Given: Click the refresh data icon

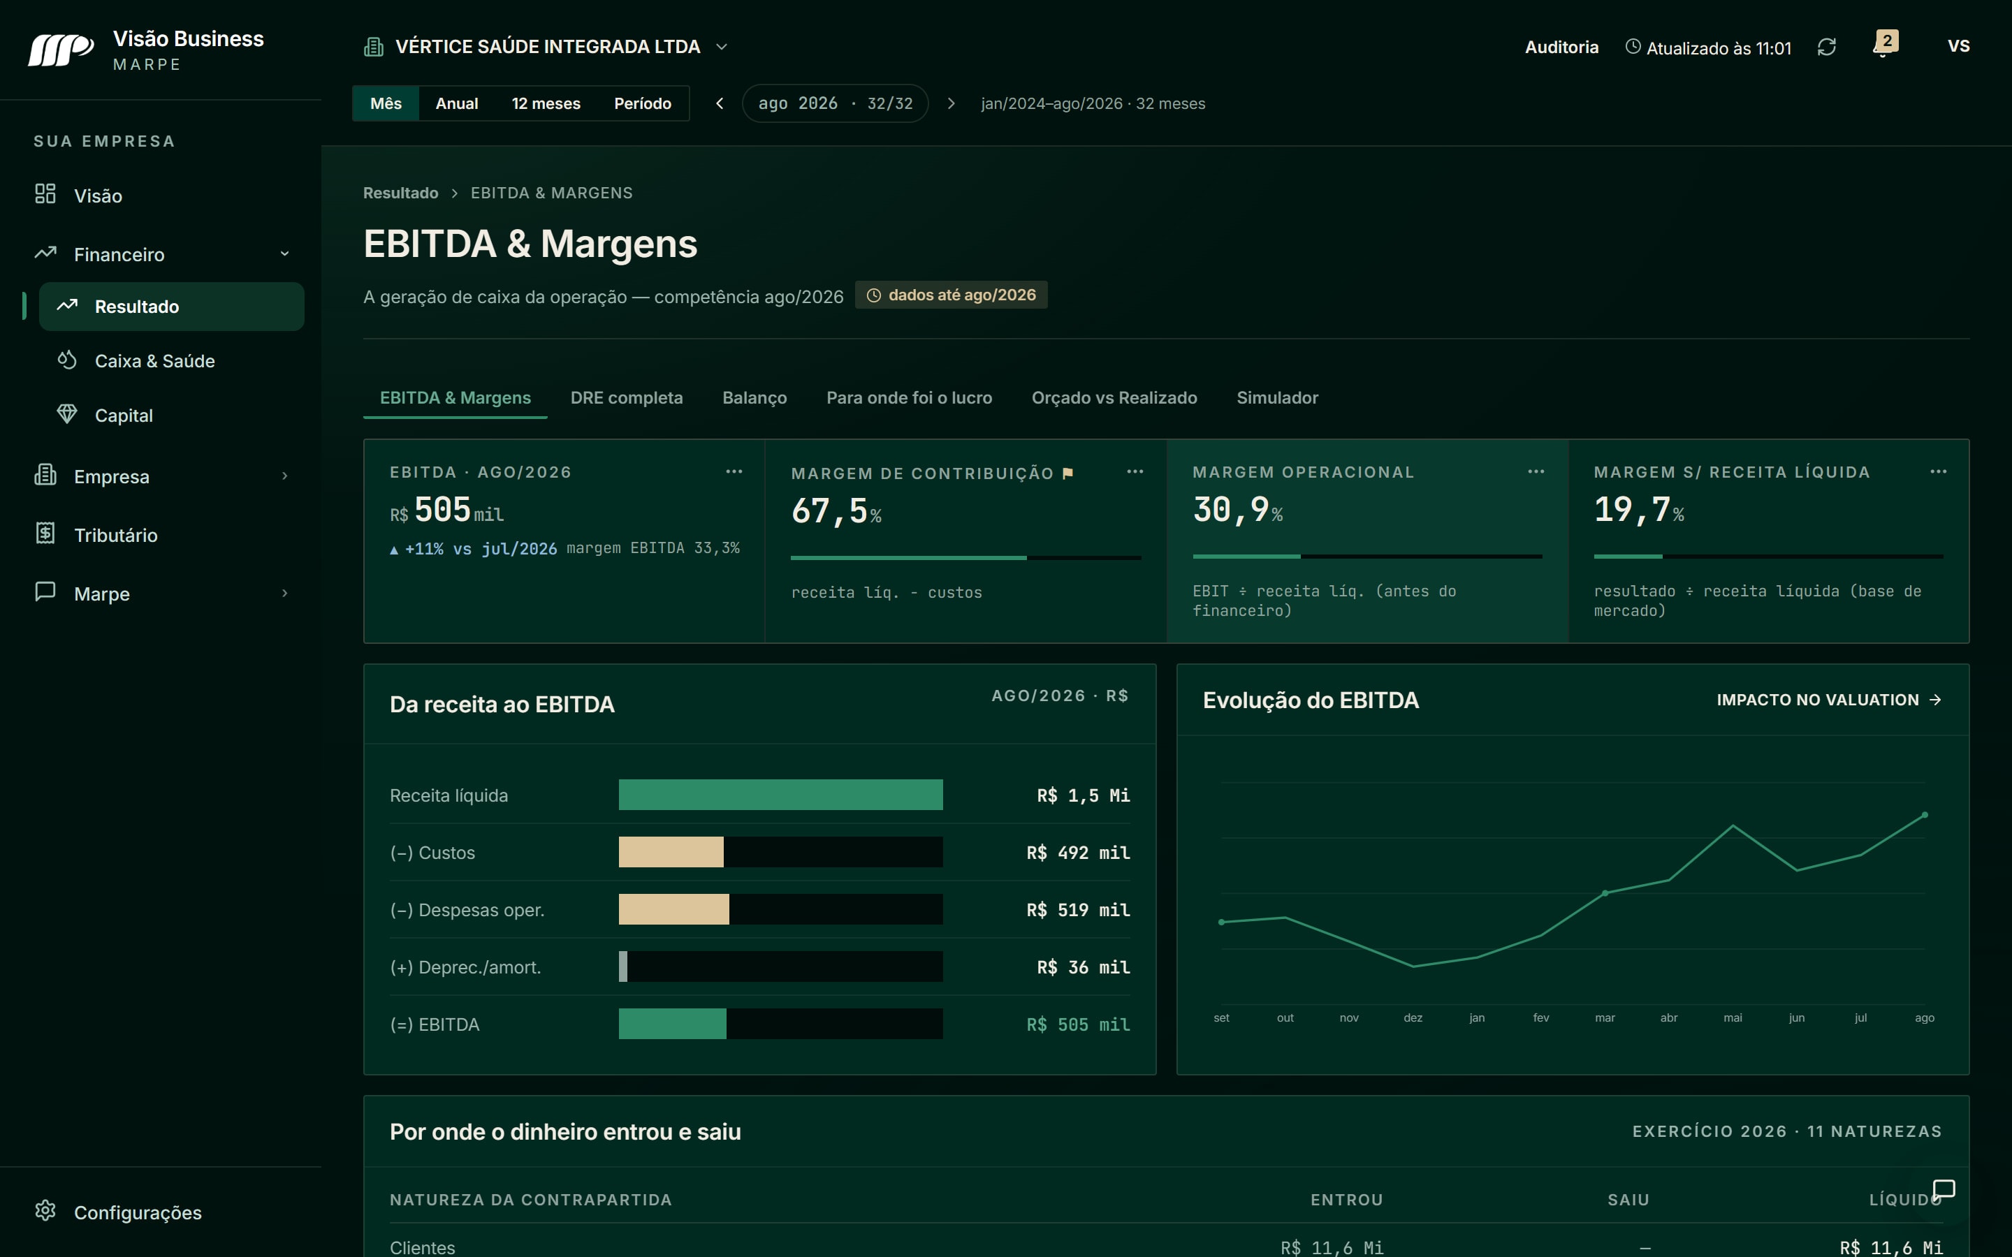Looking at the screenshot, I should pyautogui.click(x=1825, y=47).
